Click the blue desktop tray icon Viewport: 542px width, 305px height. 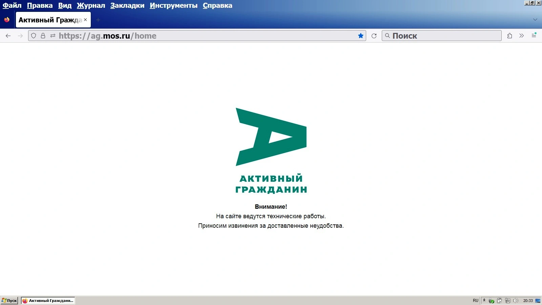pos(538,301)
